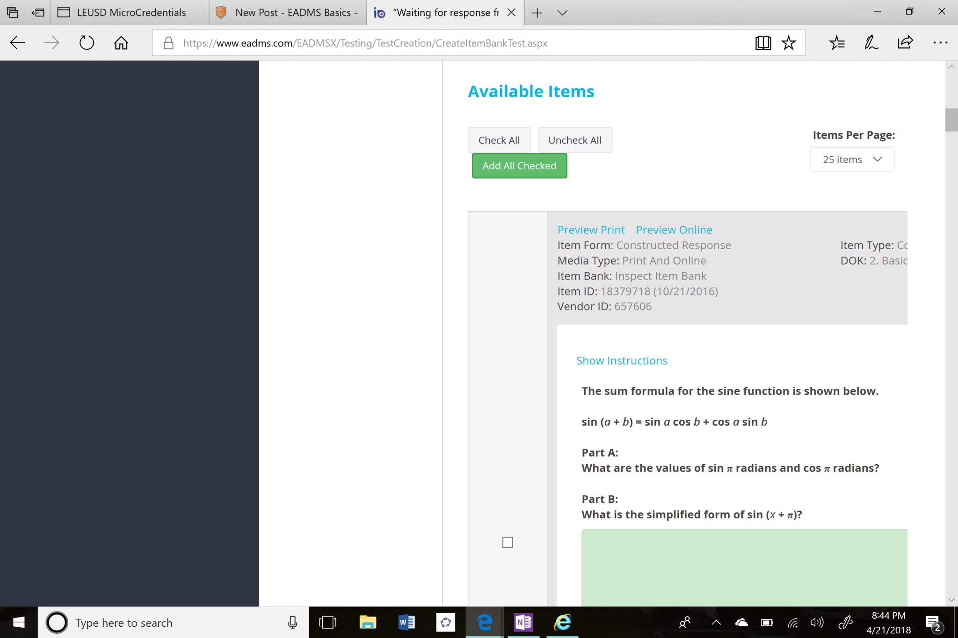
Task: Open Reading view book icon
Action: click(763, 43)
